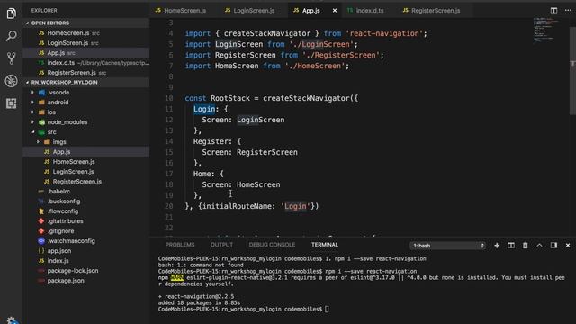Open the PROBLEMS panel tab

pos(180,245)
